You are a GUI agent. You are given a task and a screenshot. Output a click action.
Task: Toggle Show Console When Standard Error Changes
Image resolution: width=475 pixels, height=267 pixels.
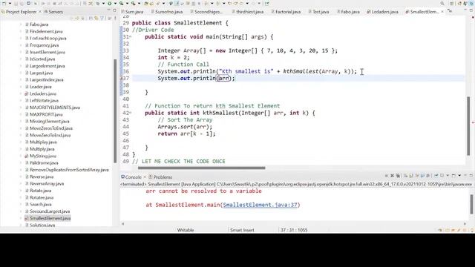(428, 176)
